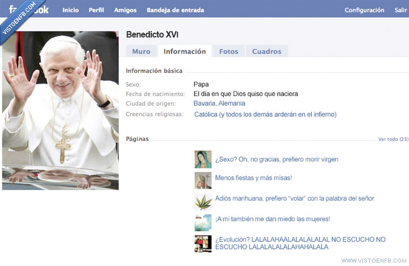
Task: Open 'Menos fiestas y más misas!' link
Action: 253,178
